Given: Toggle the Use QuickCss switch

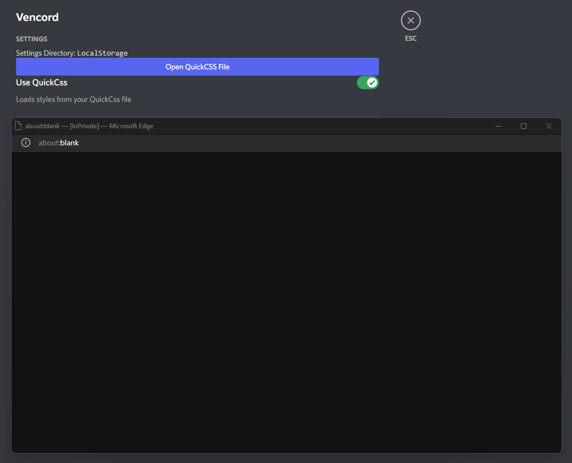Looking at the screenshot, I should pos(368,83).
